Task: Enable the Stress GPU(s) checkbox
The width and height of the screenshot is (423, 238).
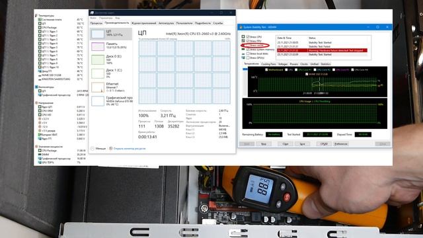Action: [x=248, y=58]
